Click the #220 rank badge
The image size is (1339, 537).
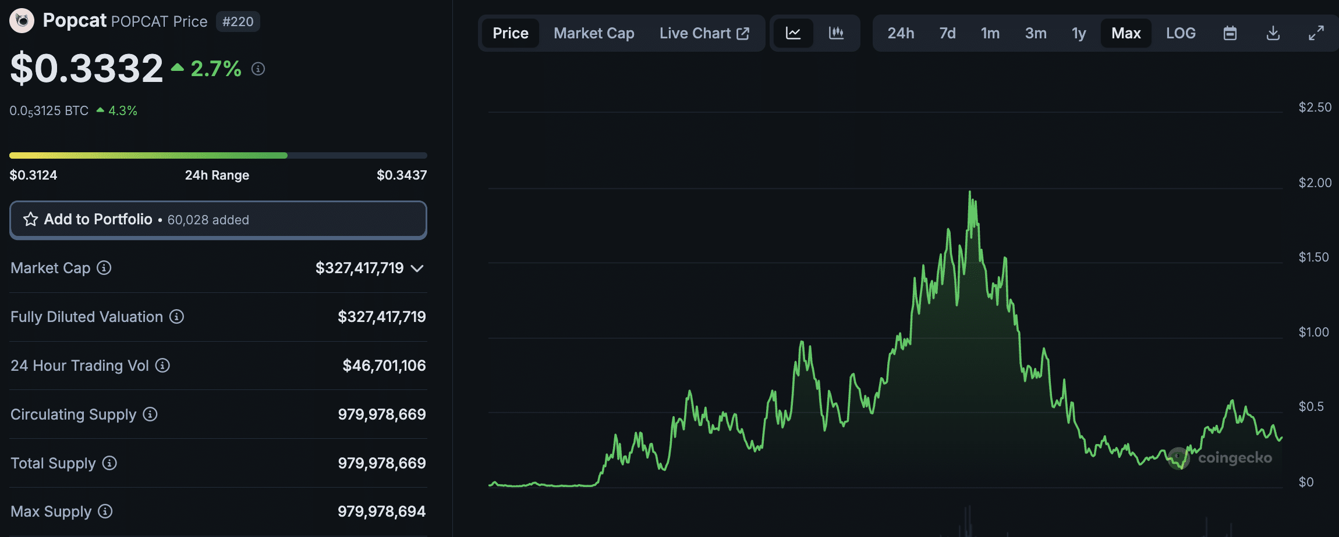coord(238,22)
